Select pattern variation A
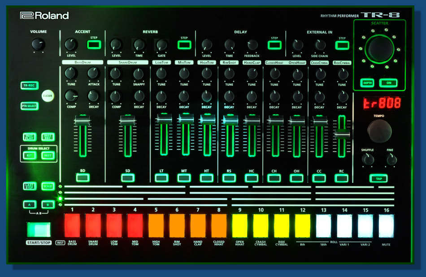Image resolution: width=426 pixels, height=277 pixels. click(30, 204)
